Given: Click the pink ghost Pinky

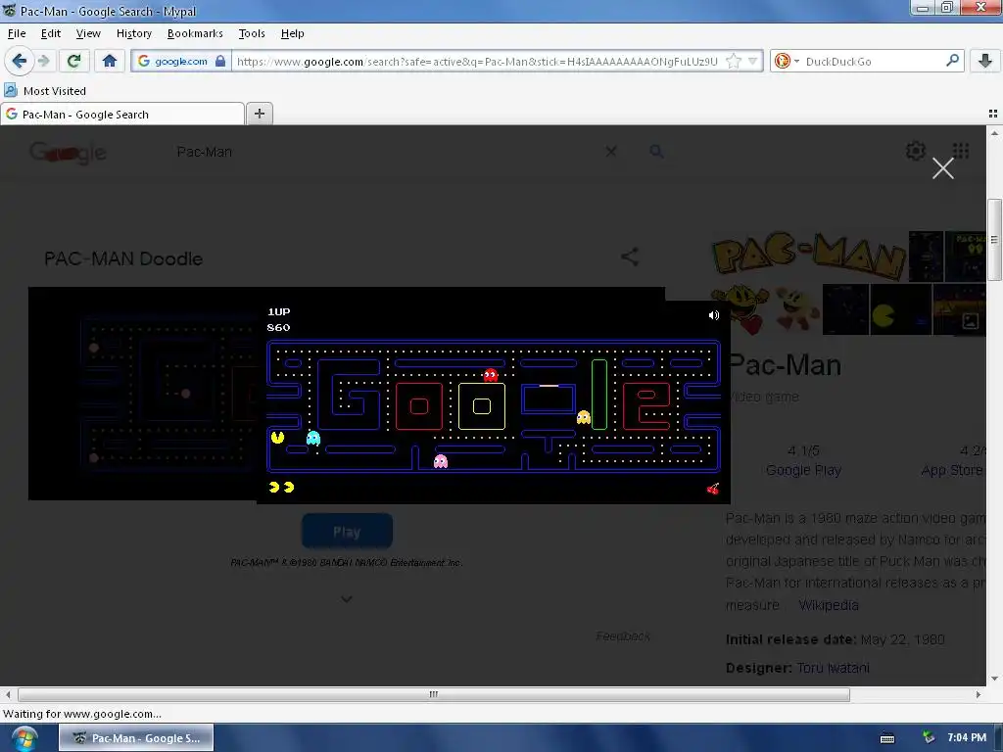Looking at the screenshot, I should coord(441,462).
